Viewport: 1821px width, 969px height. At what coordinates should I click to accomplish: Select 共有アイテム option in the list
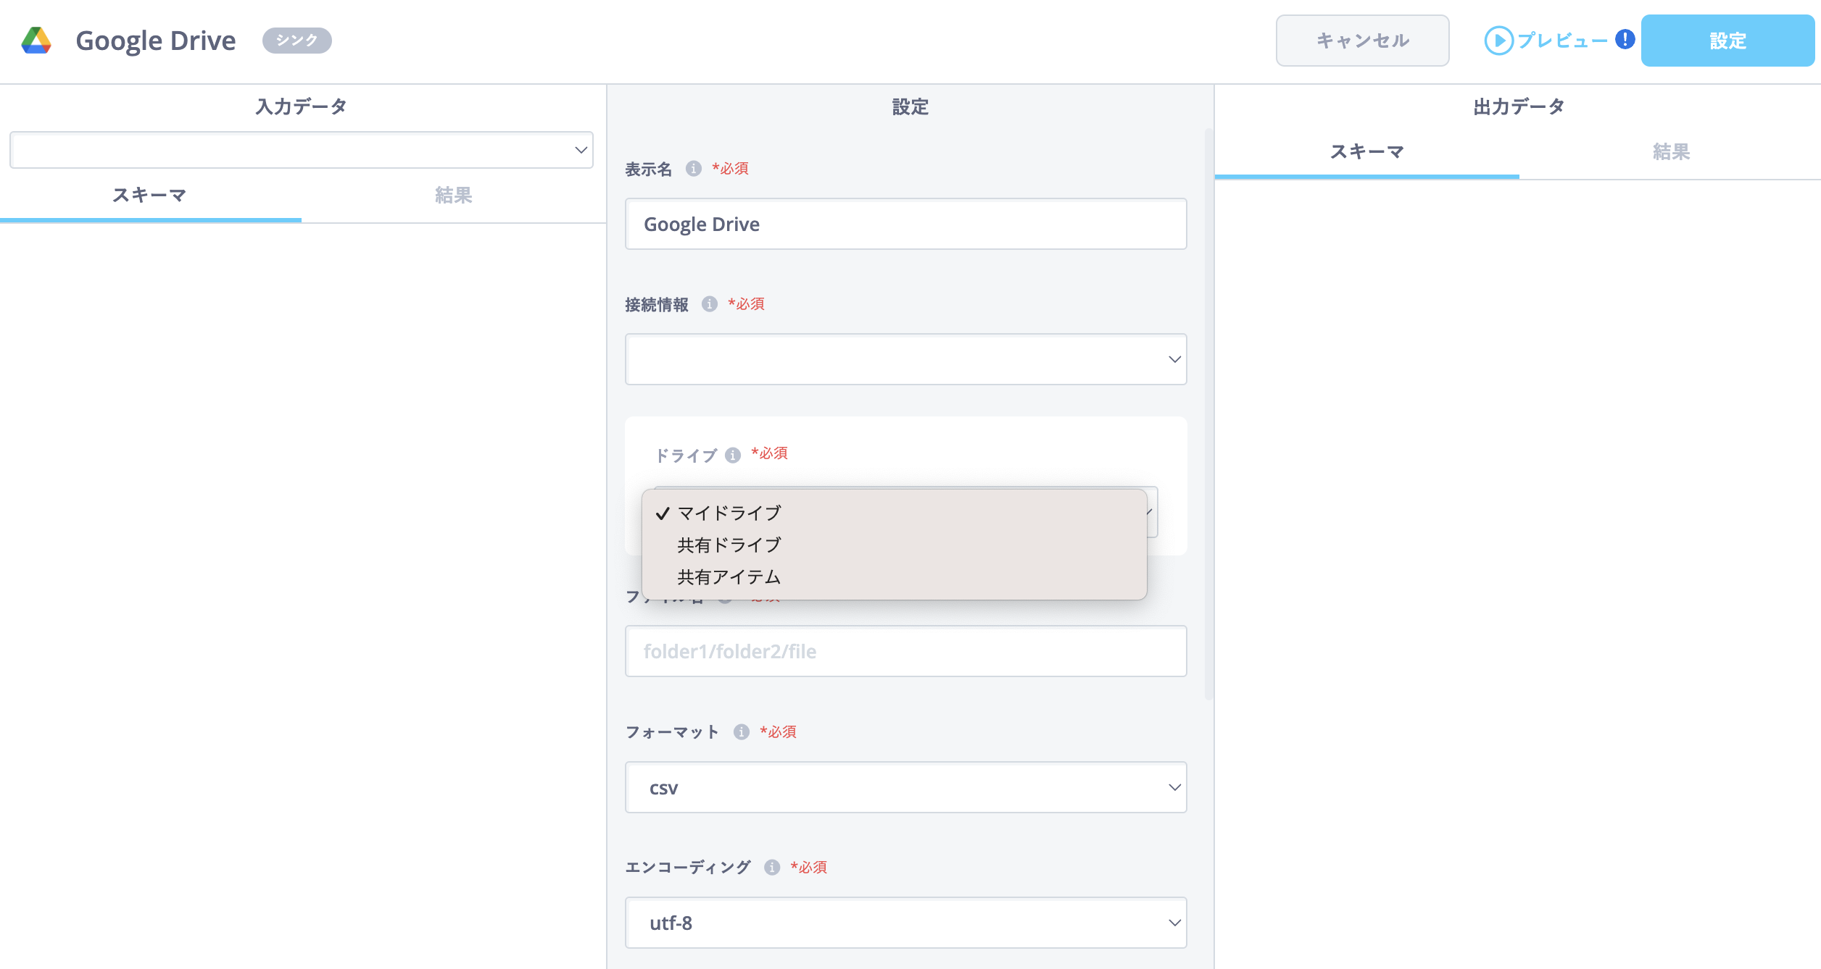(894, 576)
